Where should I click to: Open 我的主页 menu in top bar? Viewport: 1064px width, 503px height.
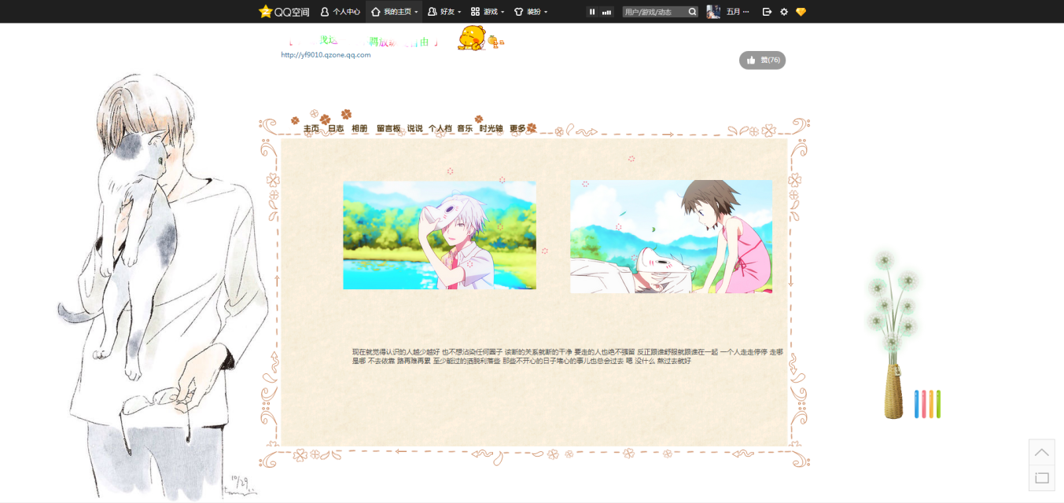click(395, 12)
